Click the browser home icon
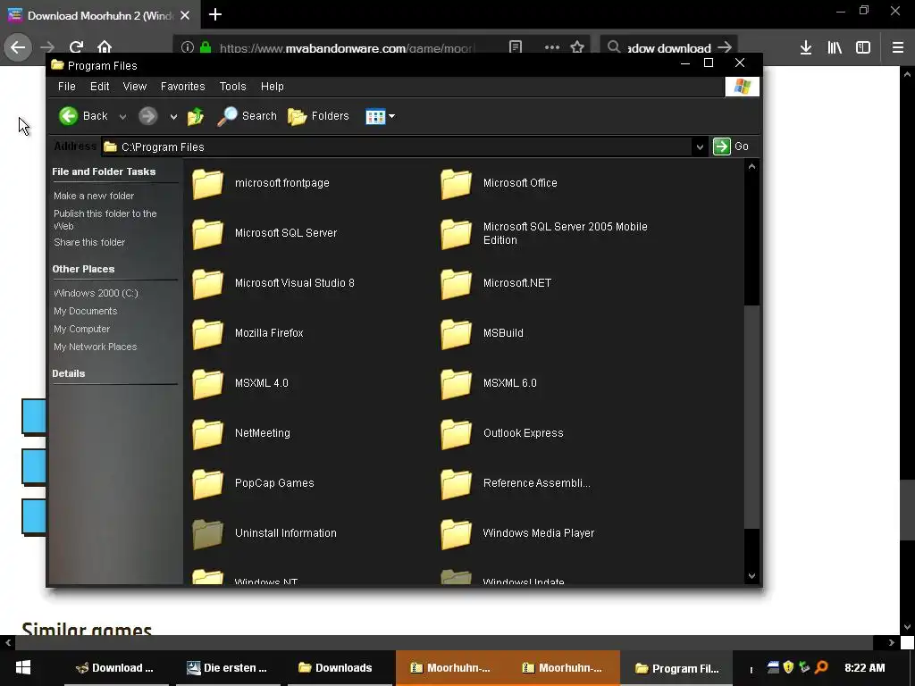Viewport: 915px width, 686px height. (105, 47)
